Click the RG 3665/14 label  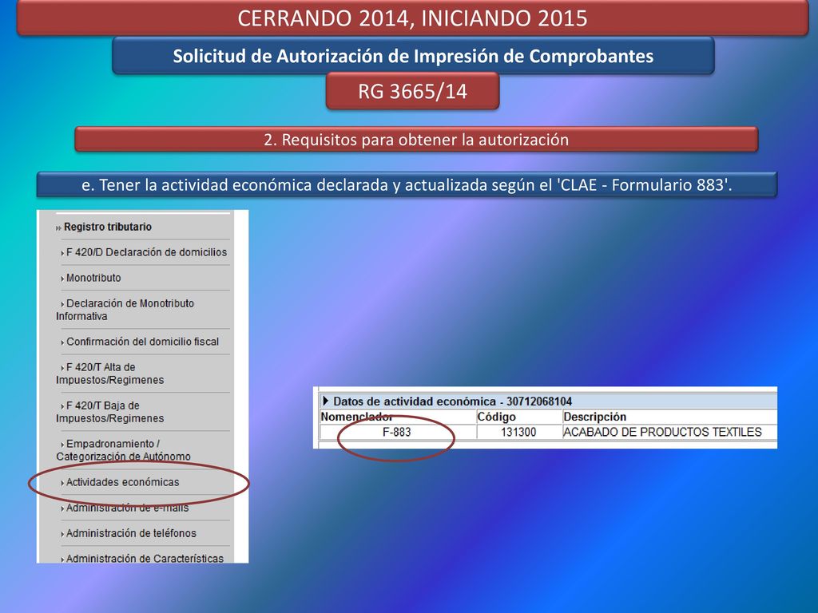coord(413,91)
